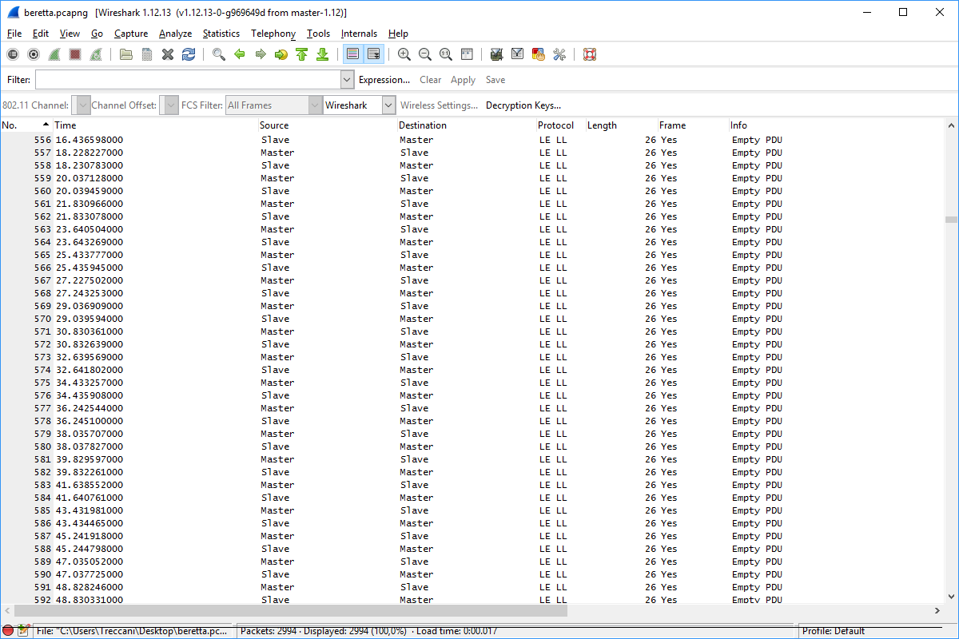Reload this capture file icon

click(x=189, y=54)
